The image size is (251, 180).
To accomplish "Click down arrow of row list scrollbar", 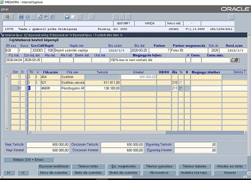I will tap(7, 128).
